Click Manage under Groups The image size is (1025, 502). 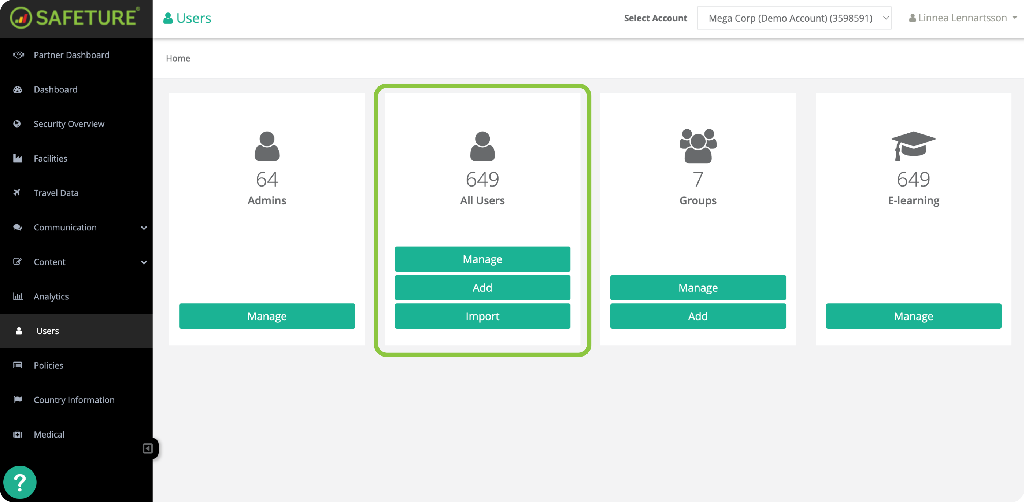697,287
